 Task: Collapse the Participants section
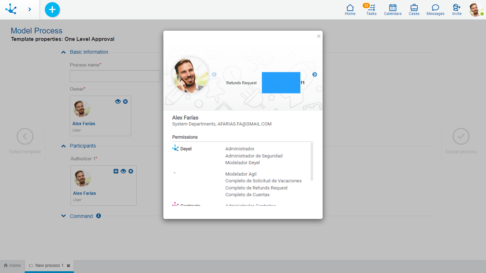64,146
